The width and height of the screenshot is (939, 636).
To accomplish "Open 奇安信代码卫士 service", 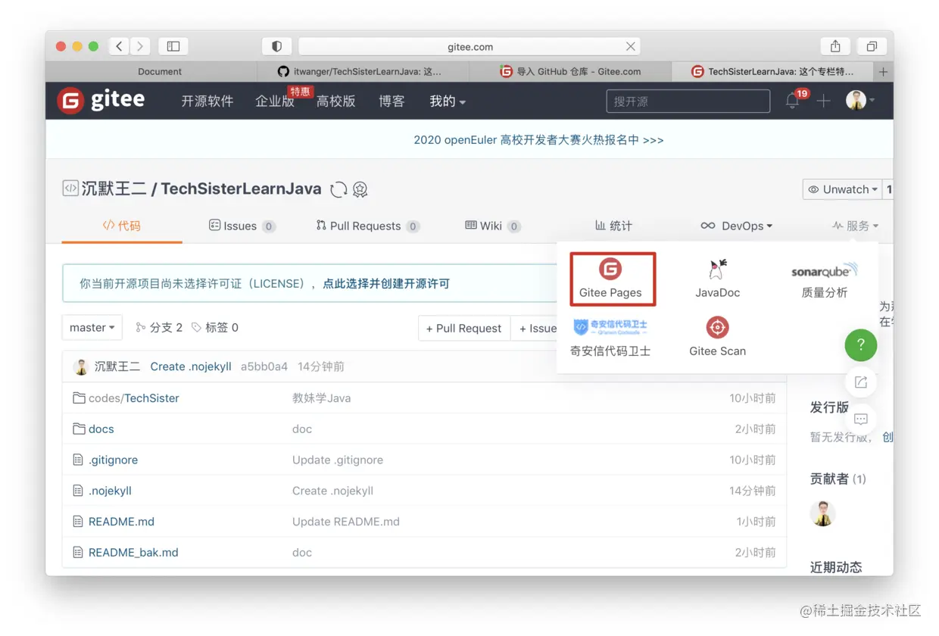I will (610, 337).
